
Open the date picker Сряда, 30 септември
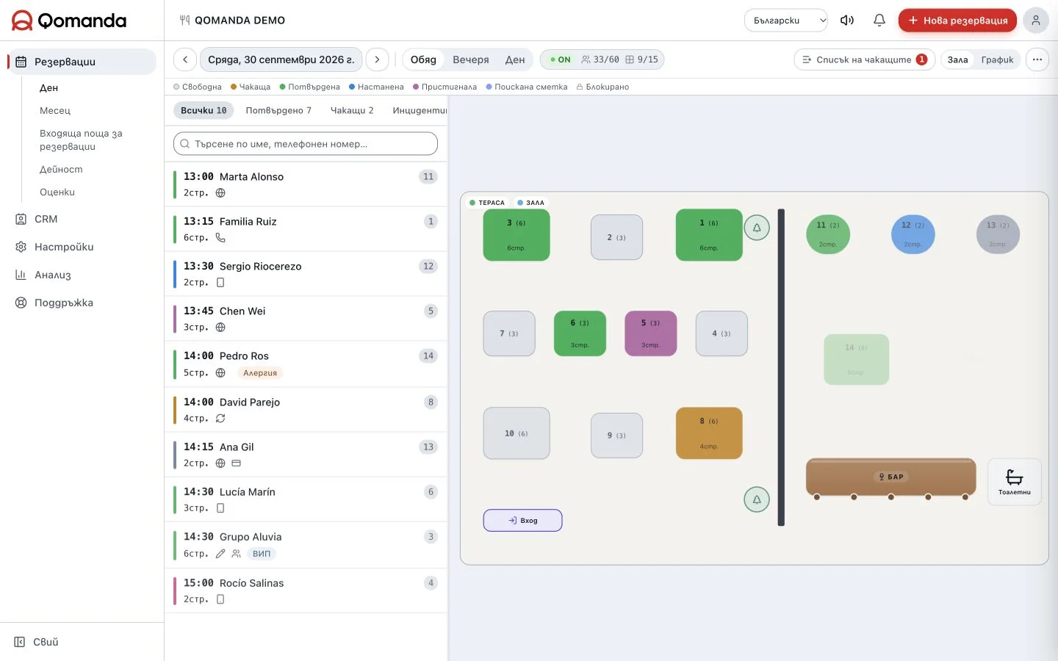tap(281, 59)
